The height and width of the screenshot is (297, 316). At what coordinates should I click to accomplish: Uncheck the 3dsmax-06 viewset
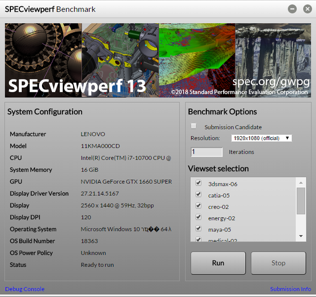pos(199,183)
